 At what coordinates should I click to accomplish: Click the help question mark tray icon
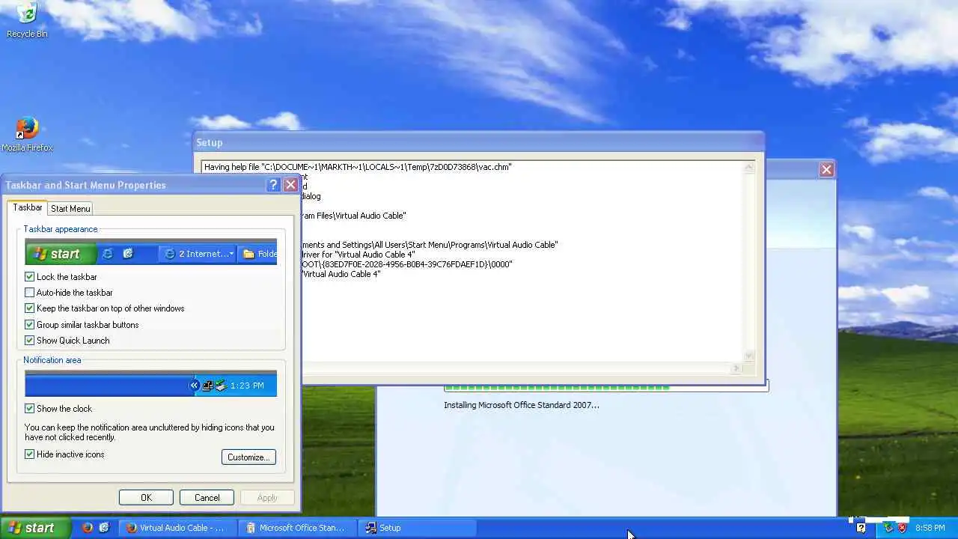(861, 528)
